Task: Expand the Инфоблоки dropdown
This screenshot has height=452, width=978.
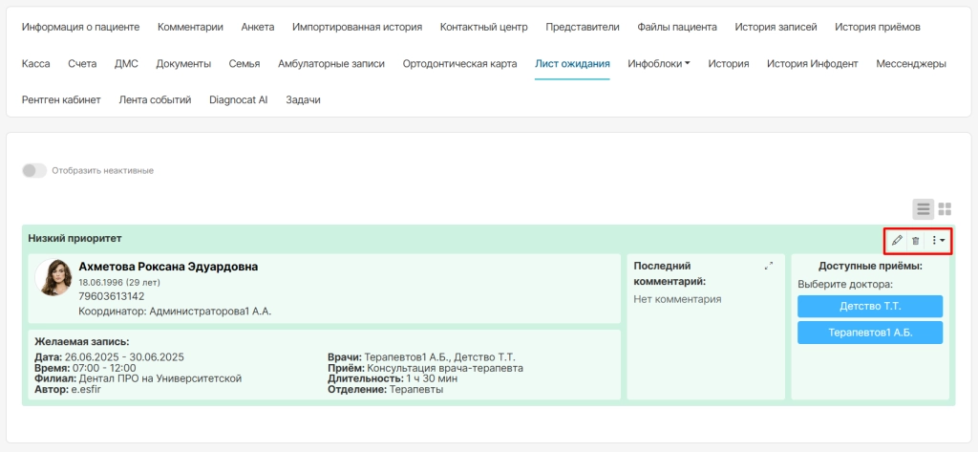Action: pyautogui.click(x=659, y=64)
